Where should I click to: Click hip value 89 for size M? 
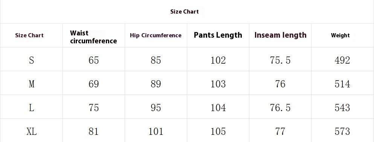pyautogui.click(x=156, y=84)
